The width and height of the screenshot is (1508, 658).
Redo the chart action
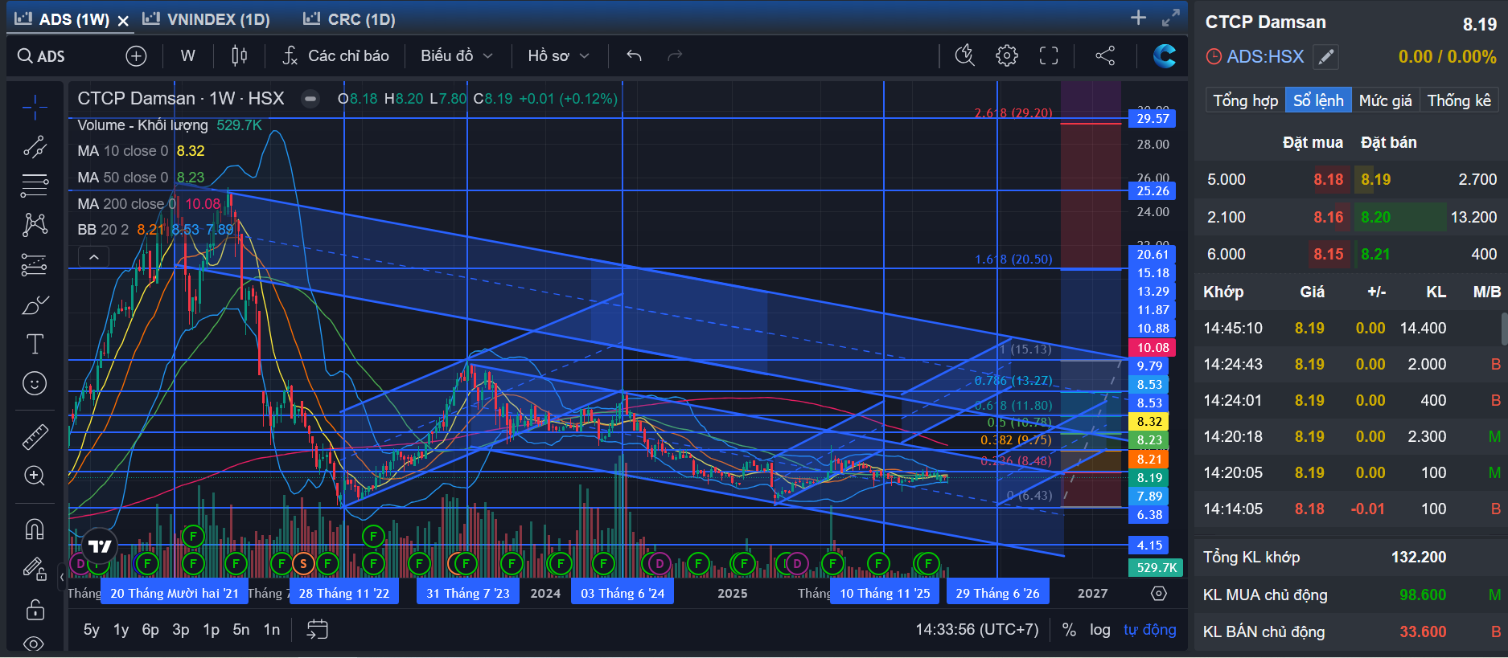coord(675,55)
